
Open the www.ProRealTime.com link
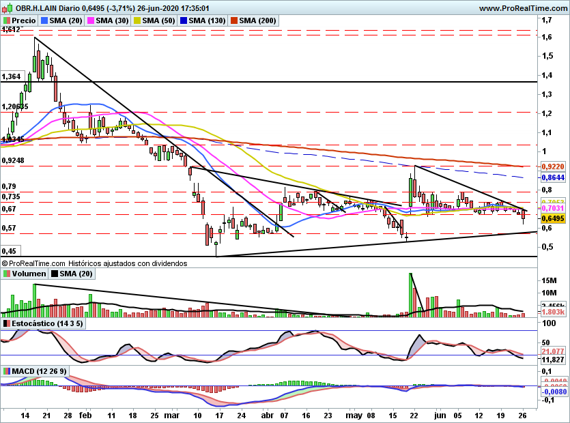[523, 8]
